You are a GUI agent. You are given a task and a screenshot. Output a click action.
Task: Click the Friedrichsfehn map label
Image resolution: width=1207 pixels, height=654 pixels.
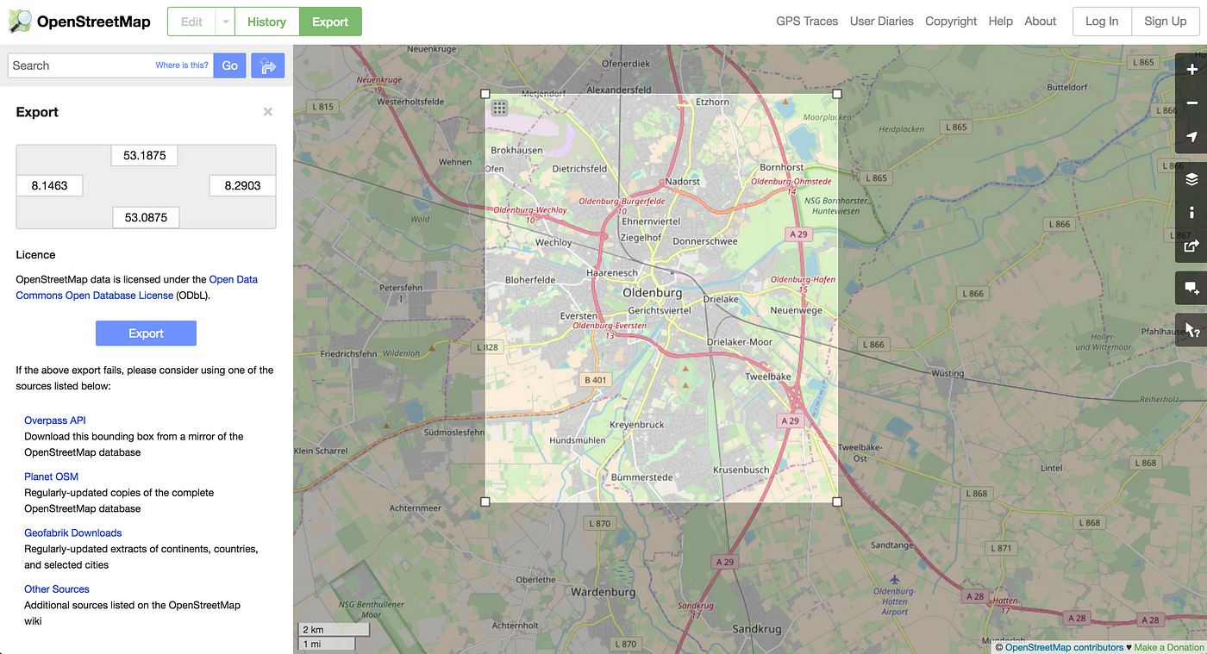(x=348, y=353)
